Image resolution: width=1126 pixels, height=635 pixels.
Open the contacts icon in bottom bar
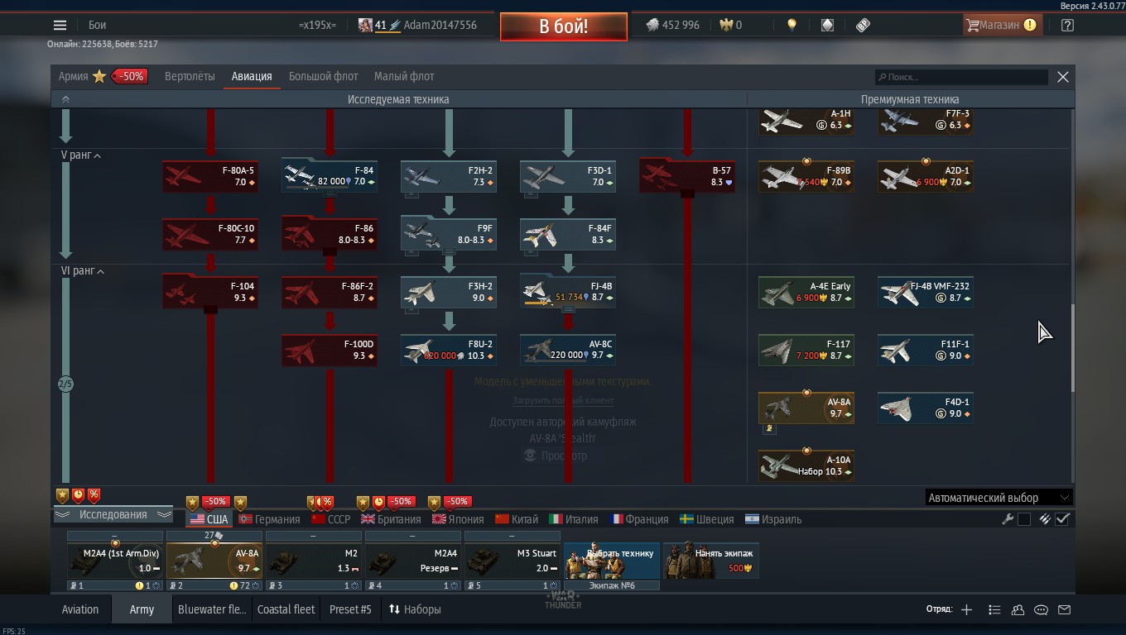point(1018,609)
